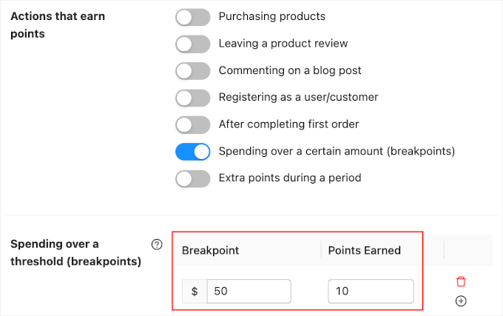Click the 'Actions that earn points' heading

tap(58, 24)
